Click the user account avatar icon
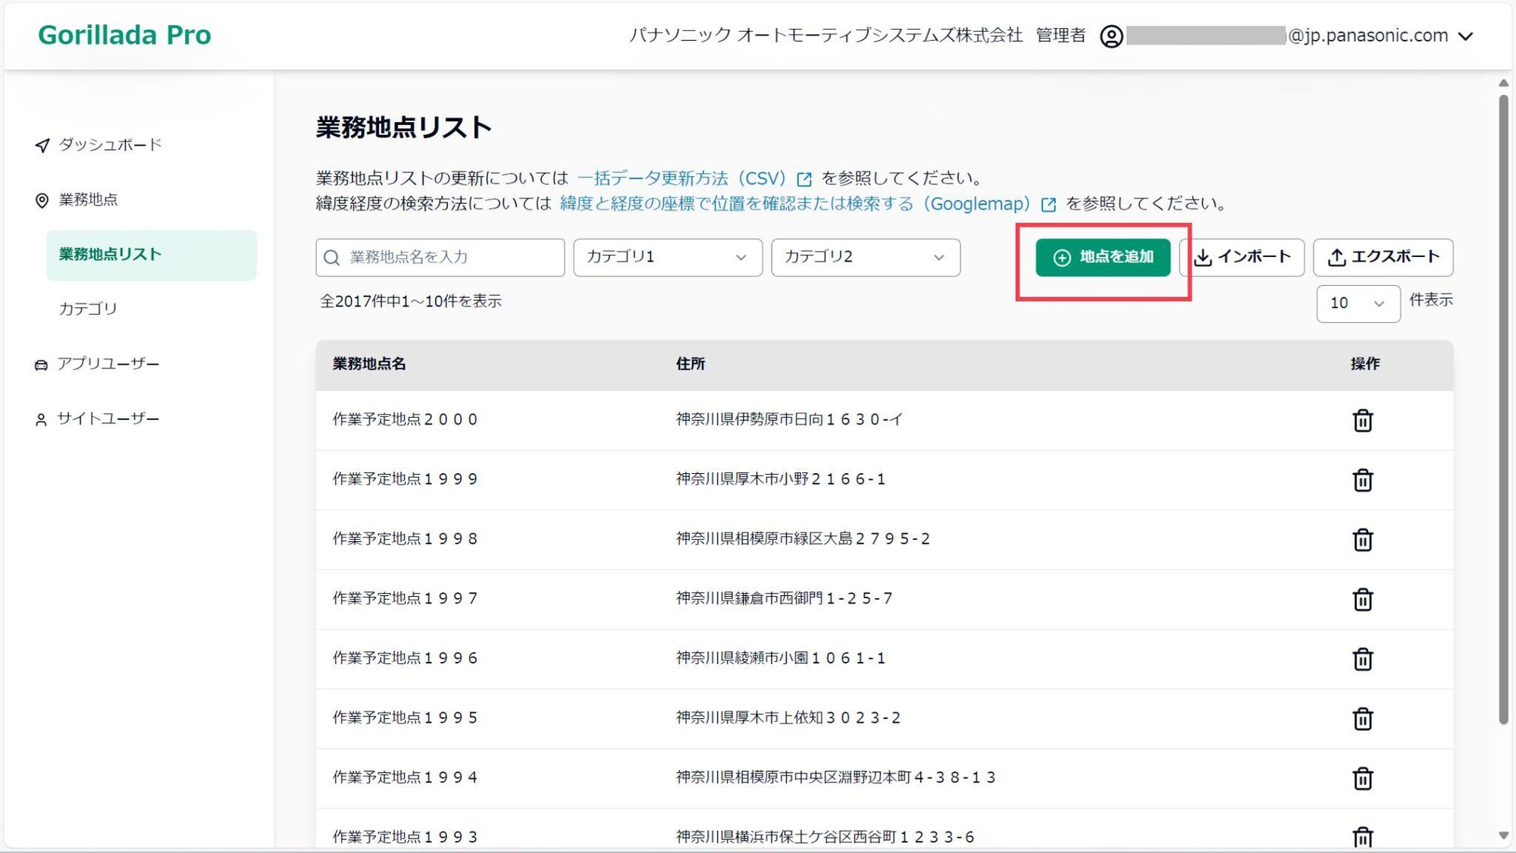1516x853 pixels. pos(1111,36)
